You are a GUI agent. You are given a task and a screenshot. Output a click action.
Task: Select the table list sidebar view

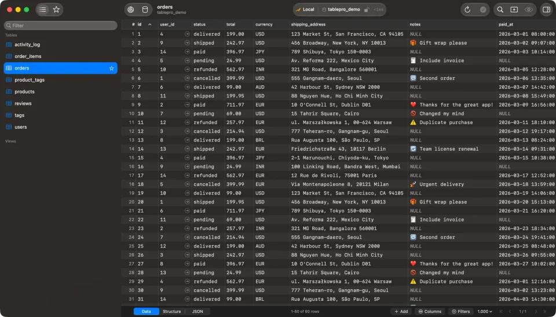tap(43, 10)
